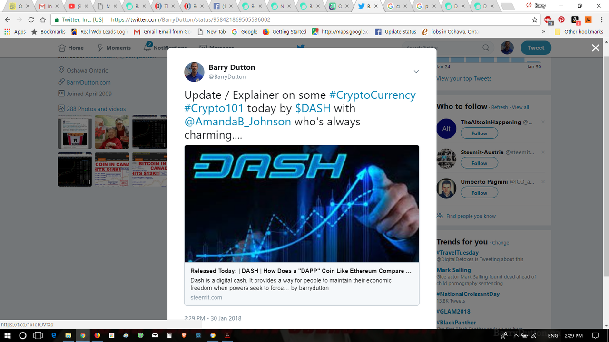Open the Notifications bell icon
This screenshot has height=342, width=609.
coord(147,47)
